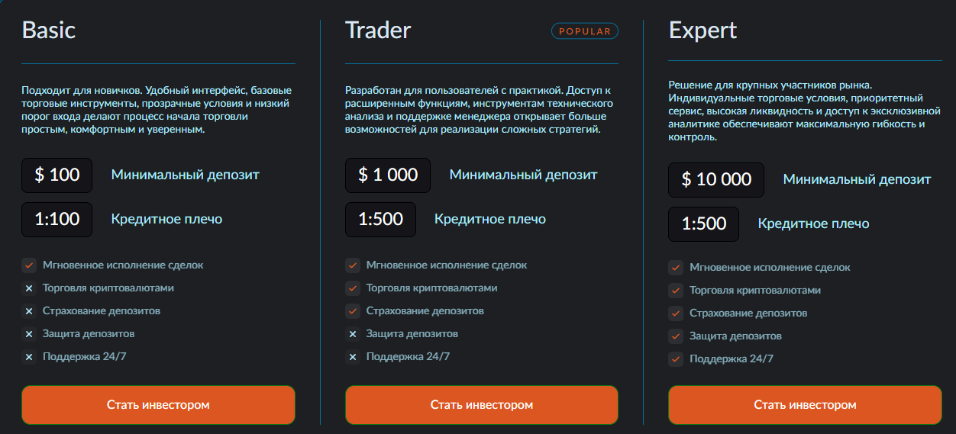The image size is (956, 434).
Task: Click Expert plan's deposit protection checkmark
Action: coord(676,336)
